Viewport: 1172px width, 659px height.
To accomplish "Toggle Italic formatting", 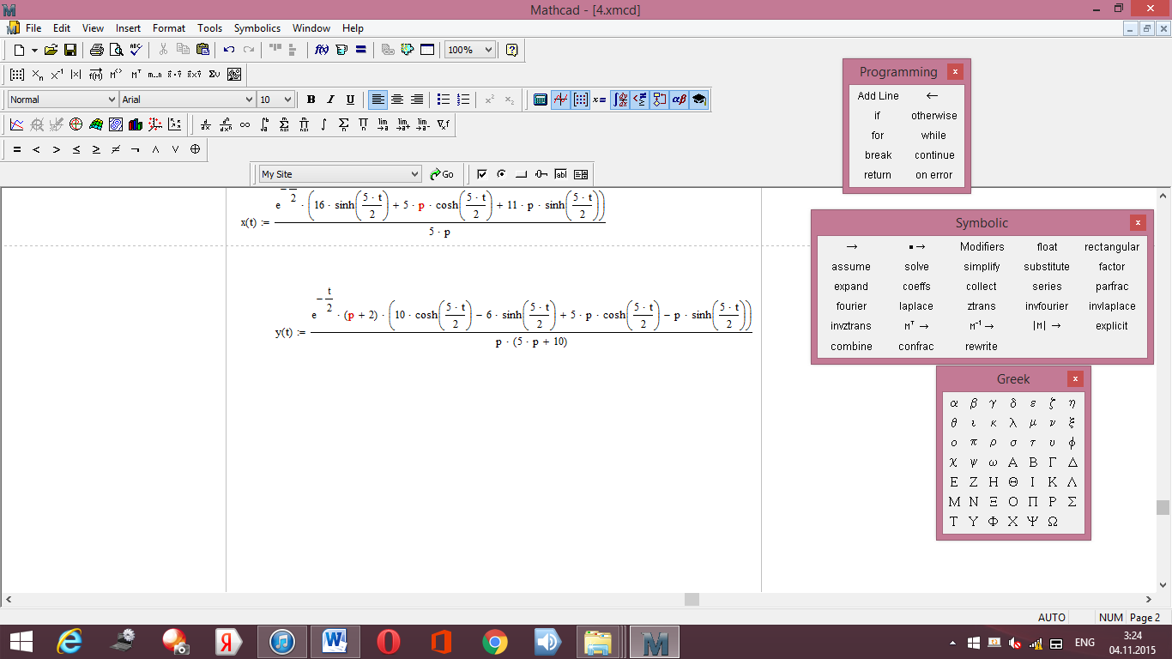I will [331, 100].
